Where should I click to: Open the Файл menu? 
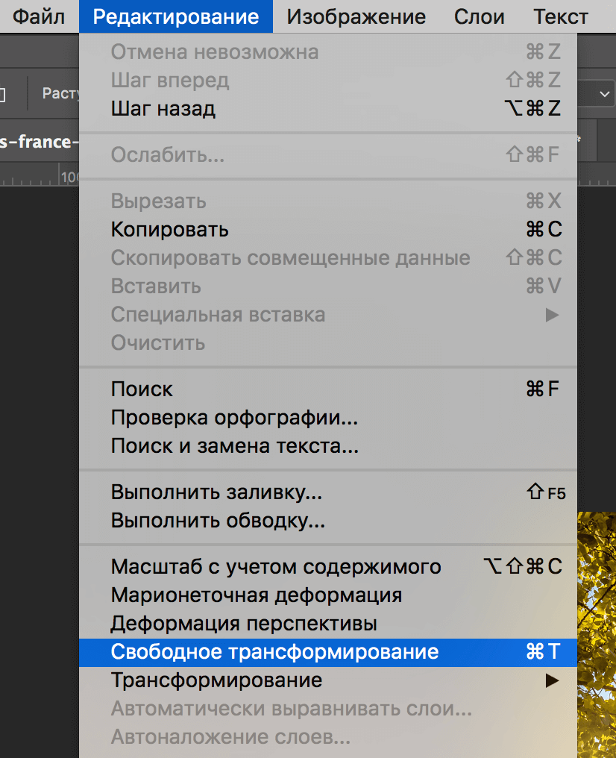coord(37,16)
